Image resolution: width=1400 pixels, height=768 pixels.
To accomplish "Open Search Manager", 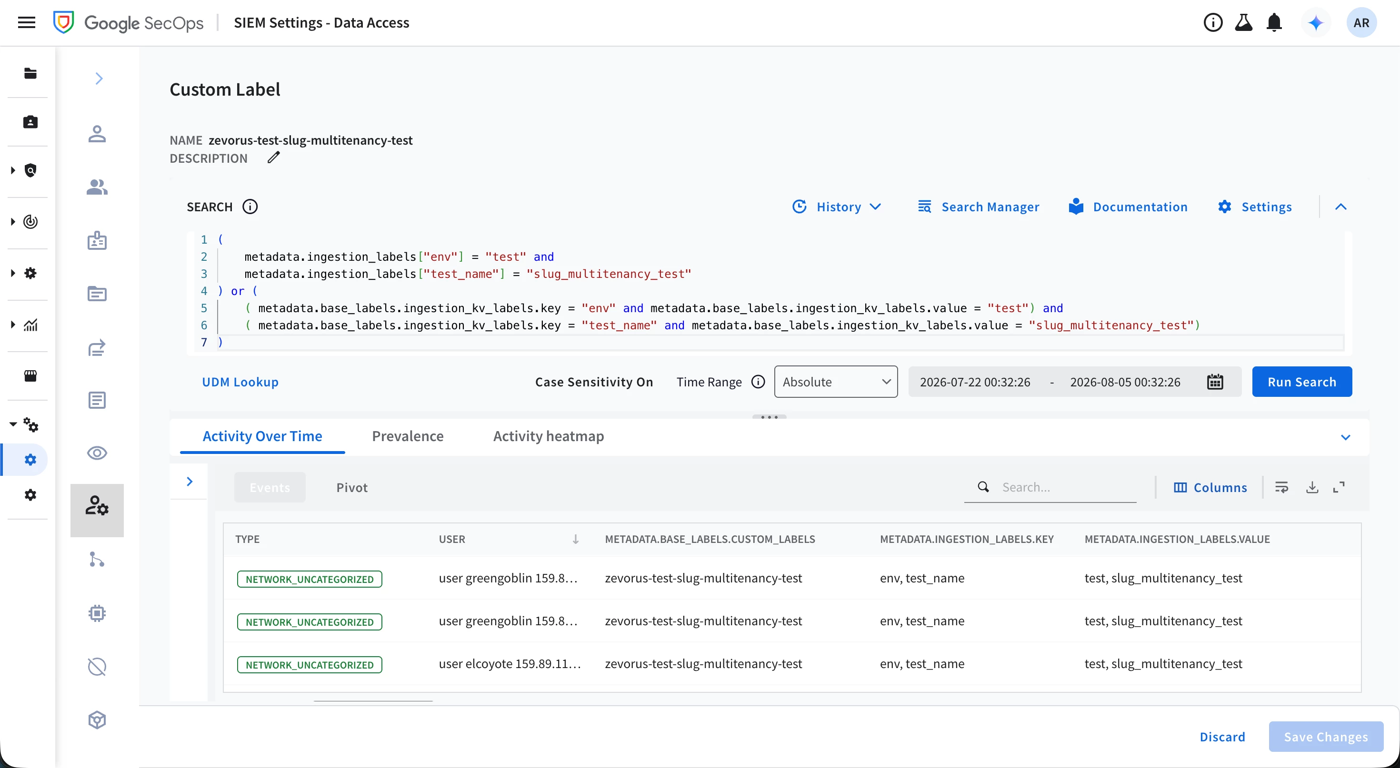I will [x=978, y=207].
